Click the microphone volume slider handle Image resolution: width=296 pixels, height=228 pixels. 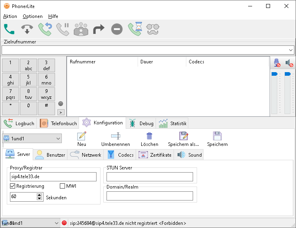pyautogui.click(x=274, y=74)
